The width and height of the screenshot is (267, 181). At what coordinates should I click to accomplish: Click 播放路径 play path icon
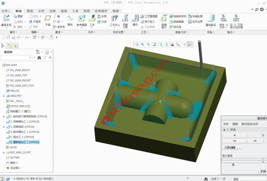pyautogui.click(x=211, y=18)
